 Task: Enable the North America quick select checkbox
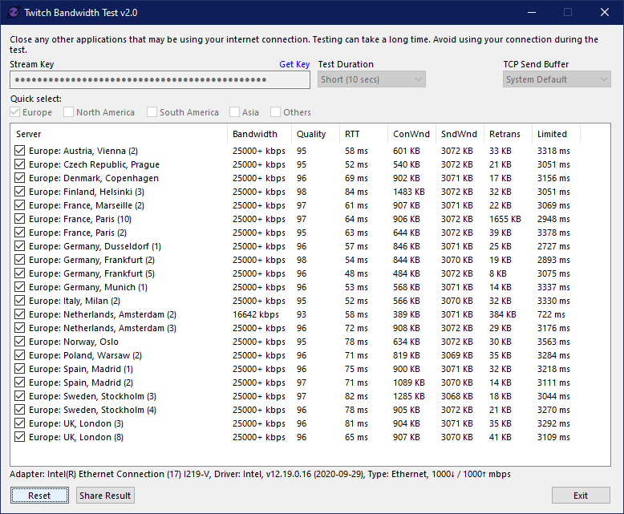pyautogui.click(x=68, y=112)
